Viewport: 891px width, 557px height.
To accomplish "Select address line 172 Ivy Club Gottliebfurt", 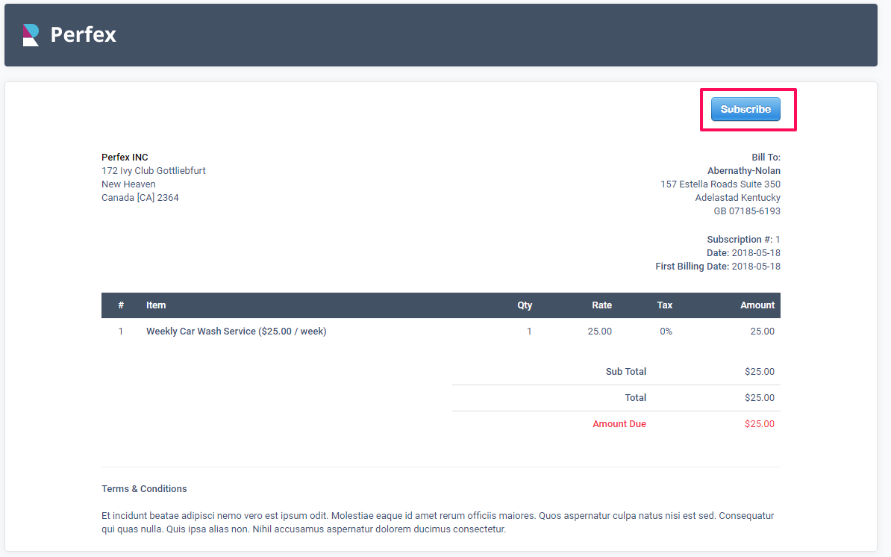I will [154, 170].
